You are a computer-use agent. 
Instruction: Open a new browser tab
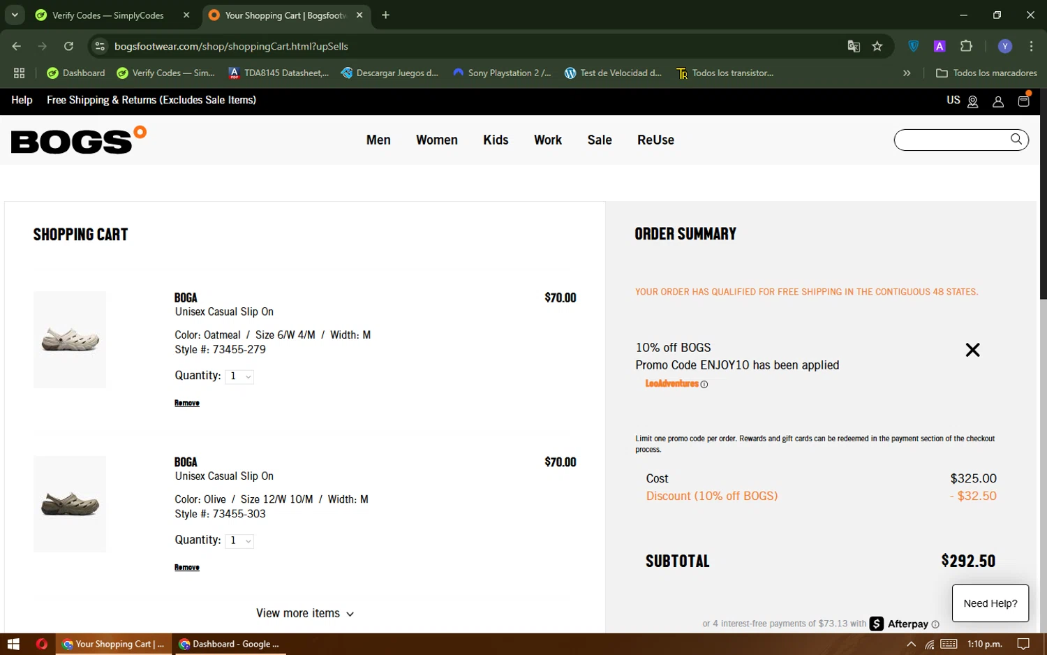(385, 15)
